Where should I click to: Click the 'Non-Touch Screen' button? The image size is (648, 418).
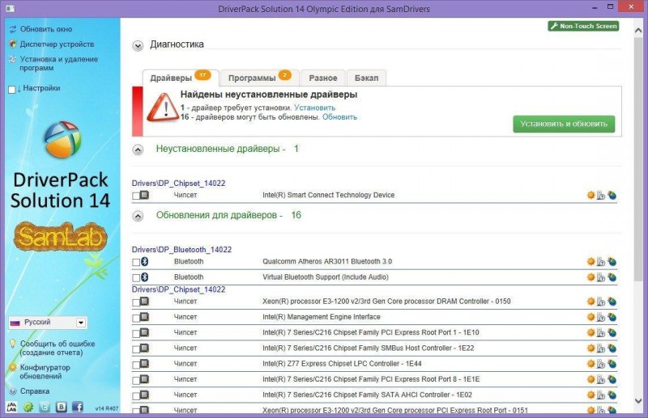coord(583,26)
